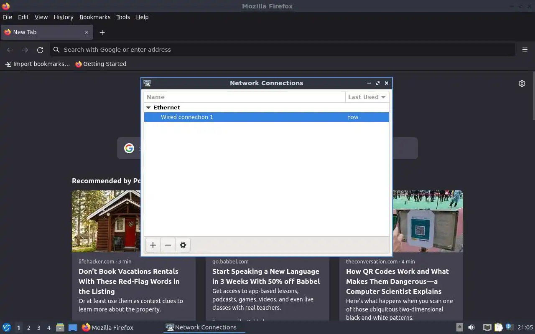Open the File menu in Firefox
535x334 pixels.
(8, 17)
